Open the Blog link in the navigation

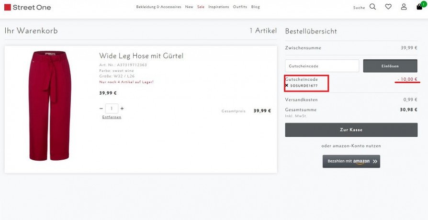click(x=256, y=7)
